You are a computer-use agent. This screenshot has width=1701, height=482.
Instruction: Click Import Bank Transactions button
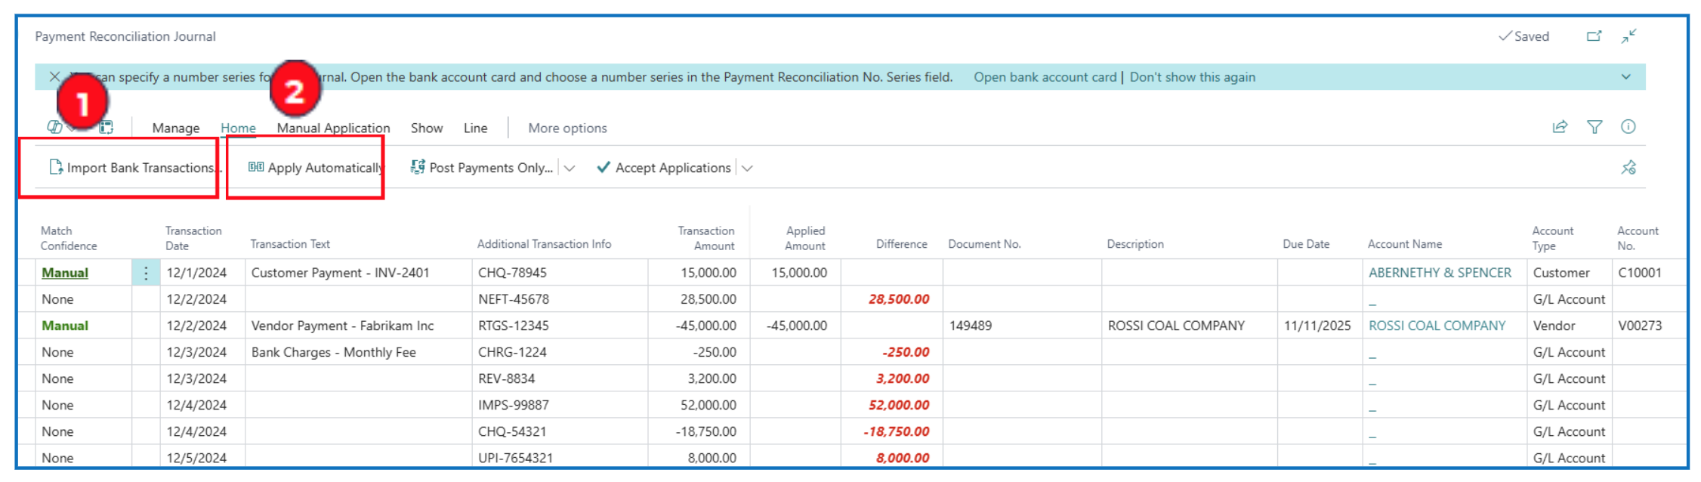tap(132, 168)
